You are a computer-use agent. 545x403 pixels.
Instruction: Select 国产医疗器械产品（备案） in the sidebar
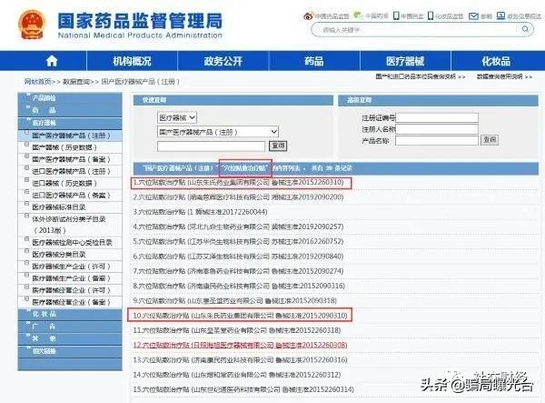click(x=71, y=159)
